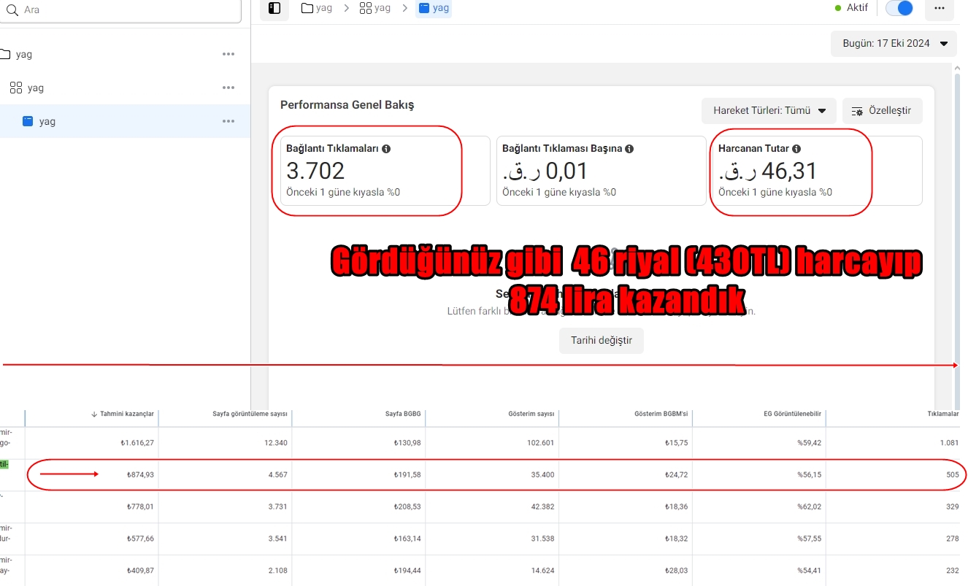Click the info icon beside Bağlantı Tıklaması Başına
Screen dimensions: 968x586
pyautogui.click(x=629, y=149)
